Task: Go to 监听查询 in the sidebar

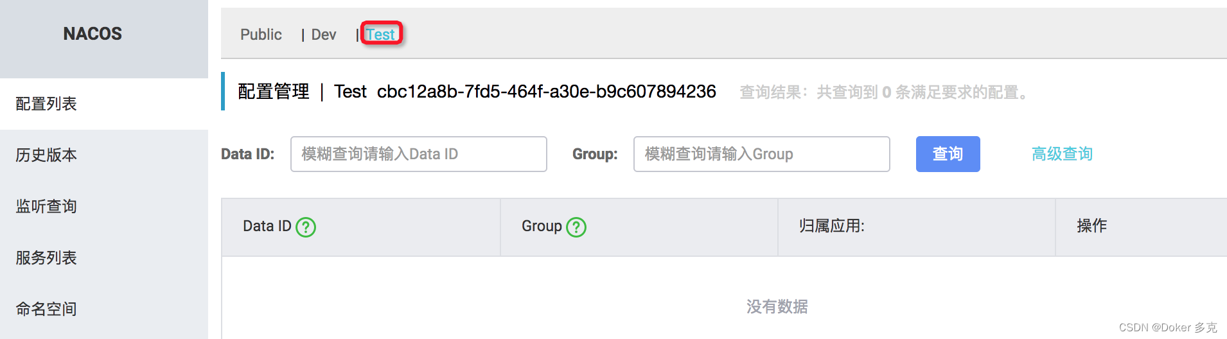Action: point(46,207)
